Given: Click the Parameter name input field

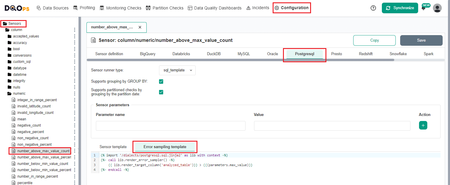Looking at the screenshot, I should [171, 126].
